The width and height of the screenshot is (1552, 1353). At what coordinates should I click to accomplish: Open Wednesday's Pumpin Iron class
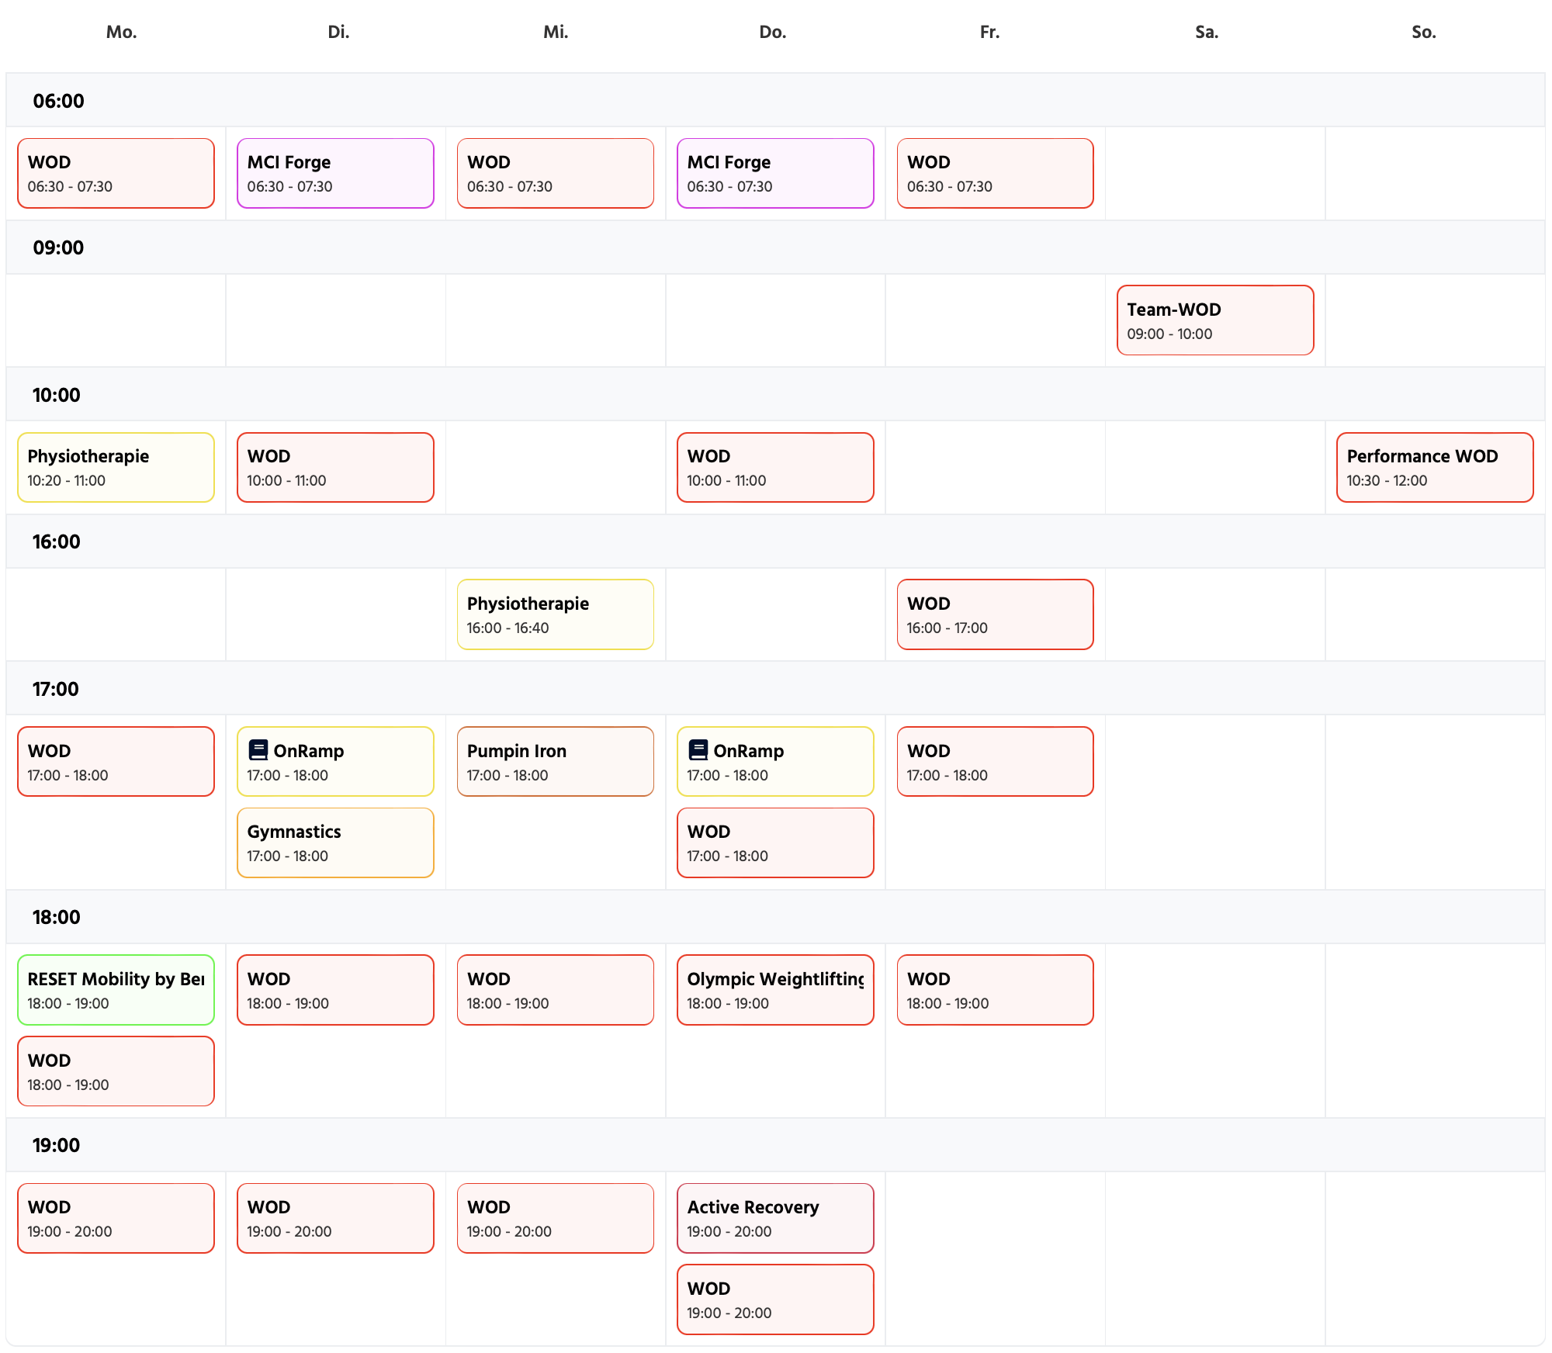555,762
